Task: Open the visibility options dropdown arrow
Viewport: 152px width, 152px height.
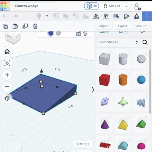Action: 47,16
